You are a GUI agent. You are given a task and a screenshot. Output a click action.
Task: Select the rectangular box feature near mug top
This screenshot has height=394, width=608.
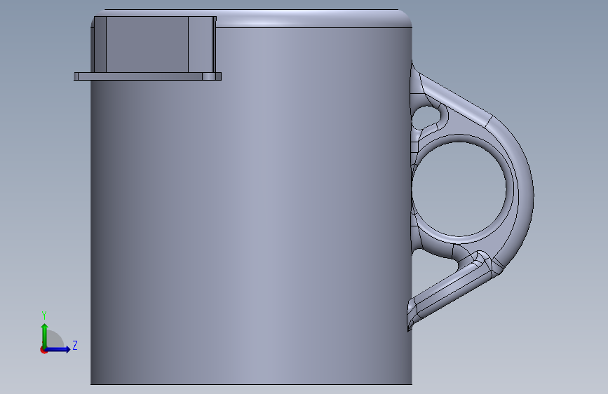155,44
